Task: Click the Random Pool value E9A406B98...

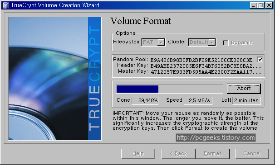Action: [201, 60]
